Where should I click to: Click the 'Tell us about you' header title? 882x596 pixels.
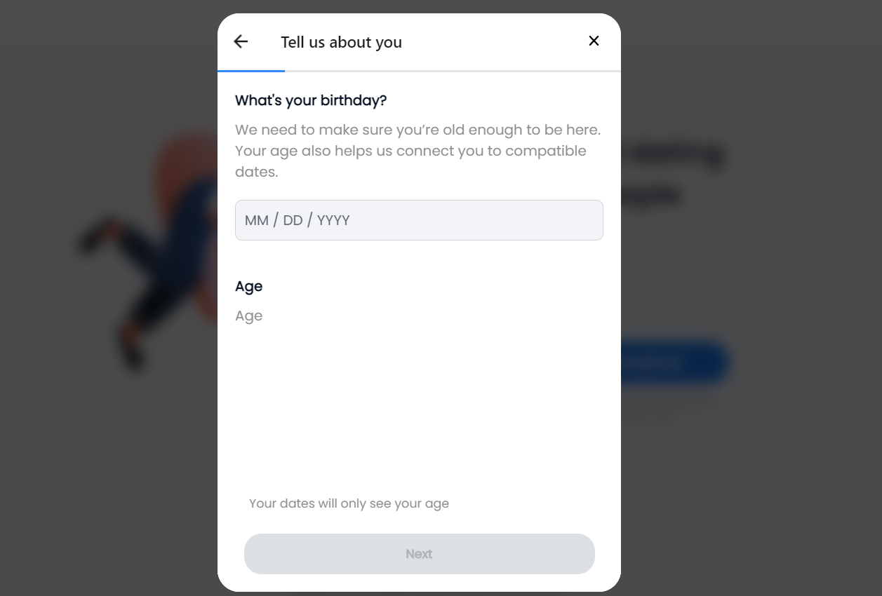click(x=341, y=42)
